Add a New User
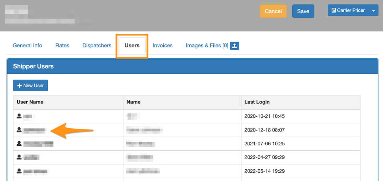 [31, 86]
